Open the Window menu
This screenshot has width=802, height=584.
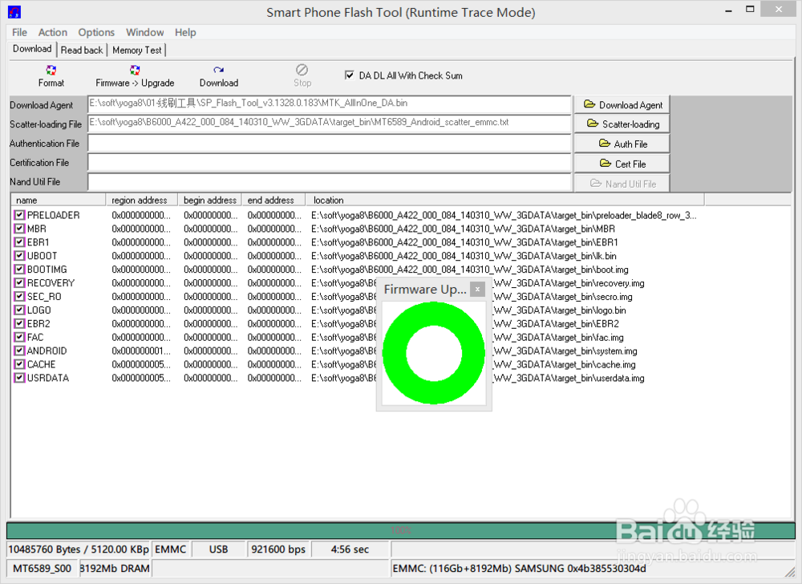click(x=144, y=32)
